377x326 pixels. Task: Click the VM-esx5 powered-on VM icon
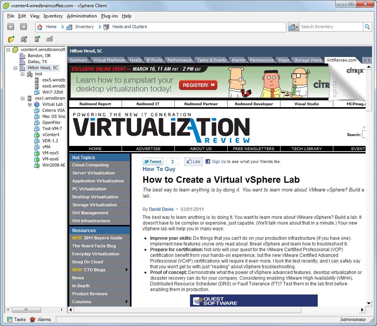click(x=37, y=153)
